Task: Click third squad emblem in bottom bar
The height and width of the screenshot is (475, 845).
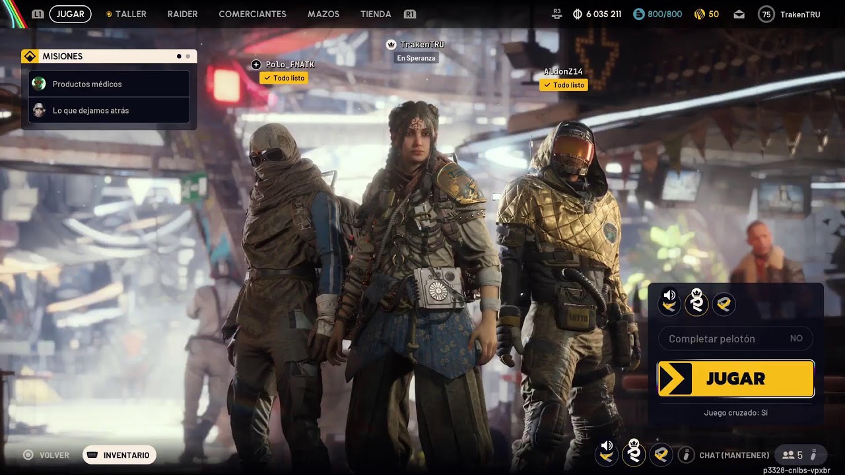Action: [x=661, y=454]
